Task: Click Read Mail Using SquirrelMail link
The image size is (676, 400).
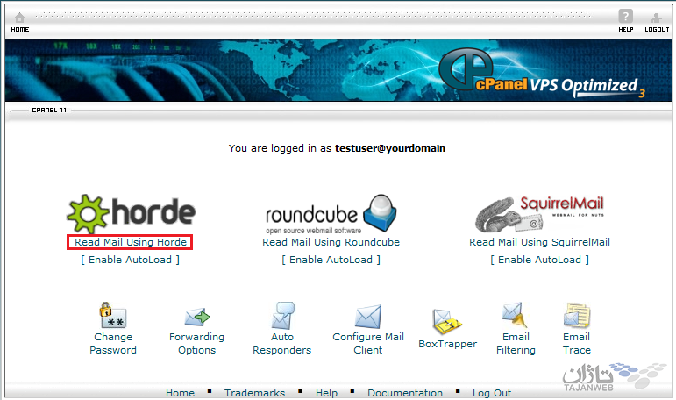Action: coord(539,242)
